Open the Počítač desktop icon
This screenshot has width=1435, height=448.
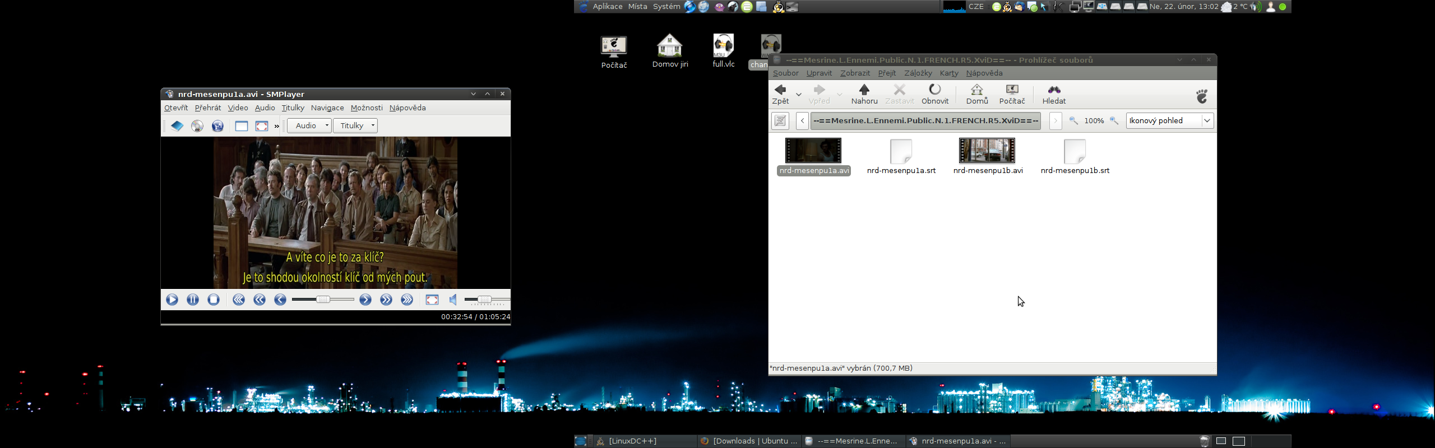(x=614, y=52)
